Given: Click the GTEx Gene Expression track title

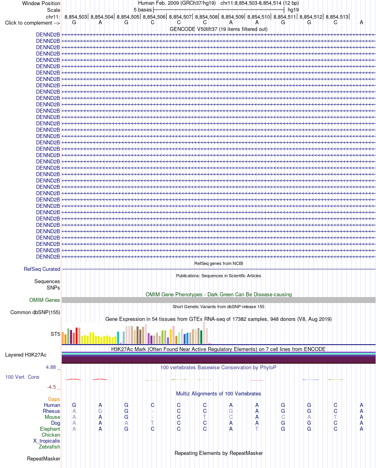Looking at the screenshot, I should (x=219, y=319).
